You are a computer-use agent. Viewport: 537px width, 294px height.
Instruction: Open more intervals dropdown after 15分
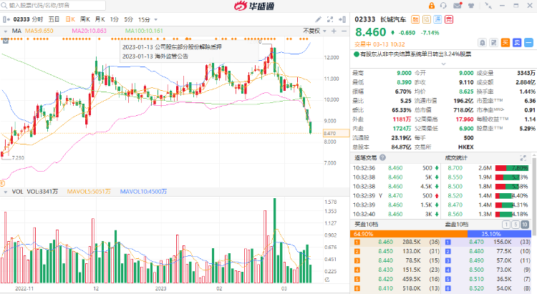coord(156,20)
